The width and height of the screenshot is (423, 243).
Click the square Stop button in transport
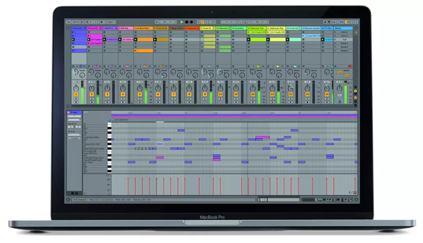[x=187, y=22]
